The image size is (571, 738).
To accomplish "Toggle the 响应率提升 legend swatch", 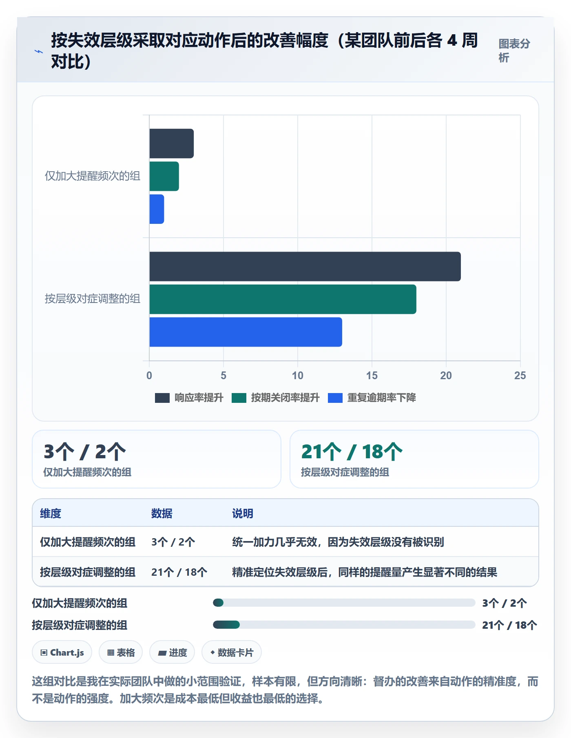I will click(162, 398).
